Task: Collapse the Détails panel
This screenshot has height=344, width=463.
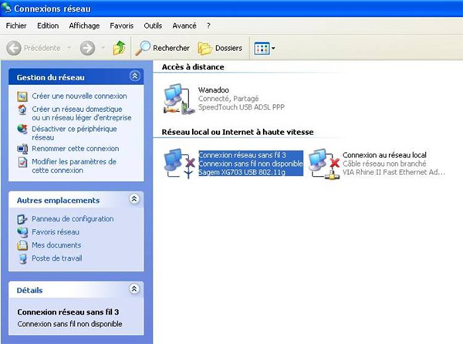Action: tap(134, 288)
